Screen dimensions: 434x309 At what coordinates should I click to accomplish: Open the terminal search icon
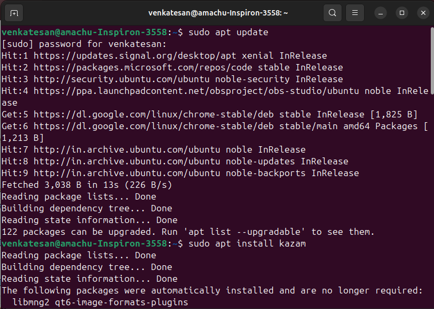tap(333, 13)
